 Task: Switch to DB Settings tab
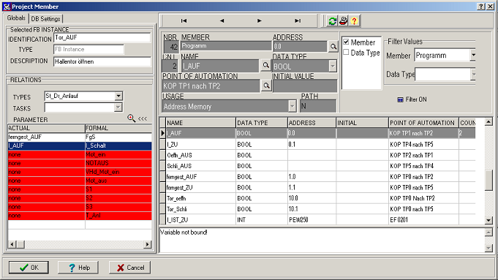(46, 19)
